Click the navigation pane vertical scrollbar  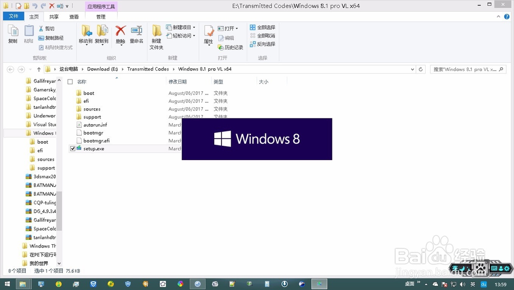pyautogui.click(x=59, y=211)
